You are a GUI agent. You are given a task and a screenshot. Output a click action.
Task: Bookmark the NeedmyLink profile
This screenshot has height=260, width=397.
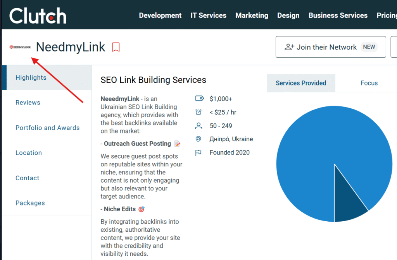click(116, 47)
